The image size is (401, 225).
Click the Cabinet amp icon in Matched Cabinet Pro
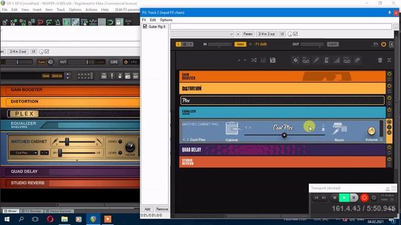232,128
